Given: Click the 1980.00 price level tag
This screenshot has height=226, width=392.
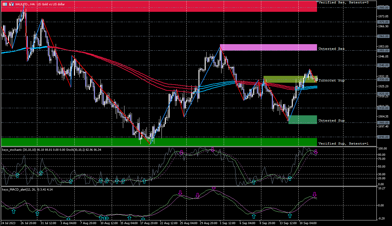Looking at the screenshot, I should point(383,8).
